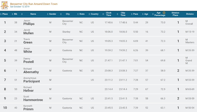Click clock time 17:48.6
This screenshot has height=112, width=197.
click(x=109, y=22)
